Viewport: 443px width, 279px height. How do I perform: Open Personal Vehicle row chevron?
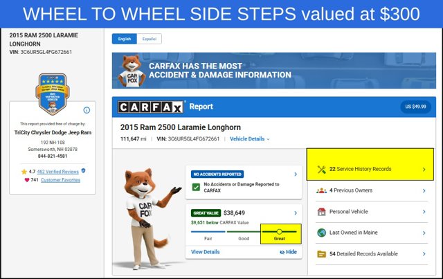424,212
